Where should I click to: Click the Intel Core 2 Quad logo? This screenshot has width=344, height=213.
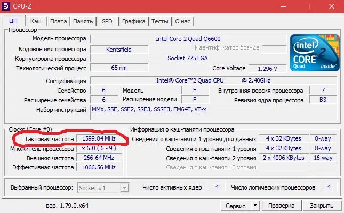pyautogui.click(x=315, y=53)
